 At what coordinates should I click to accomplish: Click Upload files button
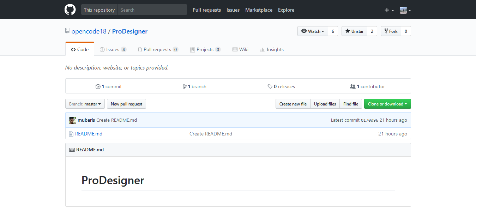click(x=325, y=104)
